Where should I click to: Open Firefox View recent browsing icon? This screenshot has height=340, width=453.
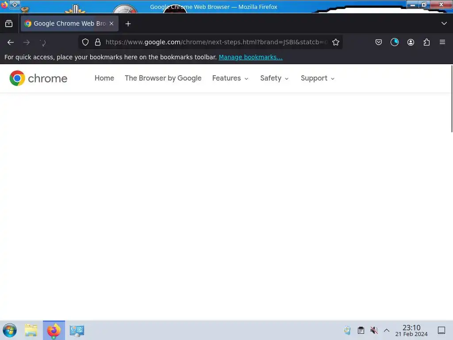tap(9, 24)
